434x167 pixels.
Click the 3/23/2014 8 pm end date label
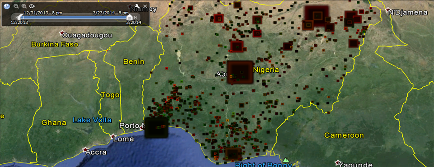pyautogui.click(x=111, y=13)
